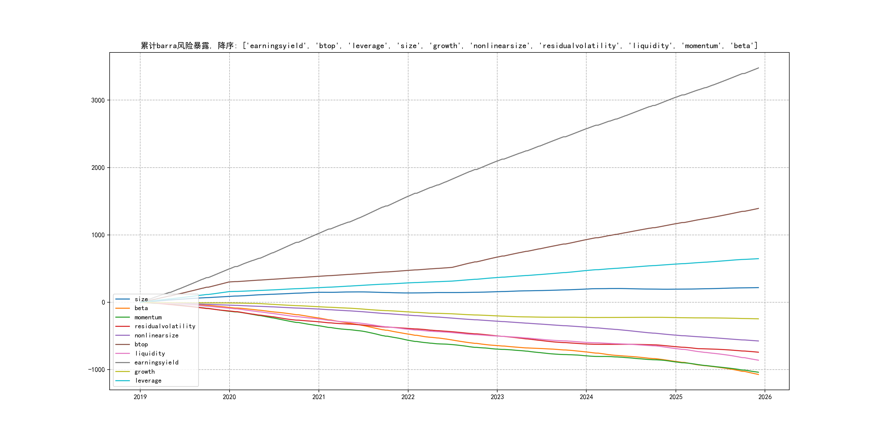This screenshot has height=438, width=877.
Task: Click the chart title text
Action: tap(449, 46)
